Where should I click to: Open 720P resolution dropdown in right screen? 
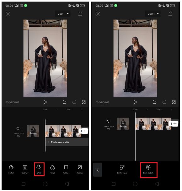pos(153,14)
